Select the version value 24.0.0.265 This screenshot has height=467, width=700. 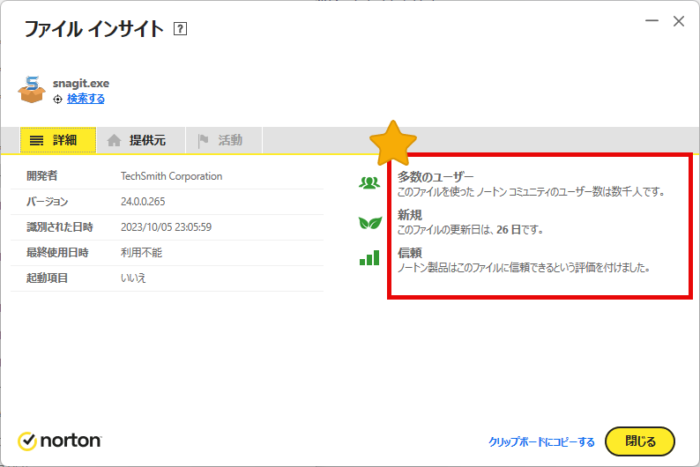143,202
